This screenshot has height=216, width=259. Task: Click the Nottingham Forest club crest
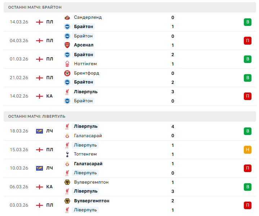coord(67,64)
